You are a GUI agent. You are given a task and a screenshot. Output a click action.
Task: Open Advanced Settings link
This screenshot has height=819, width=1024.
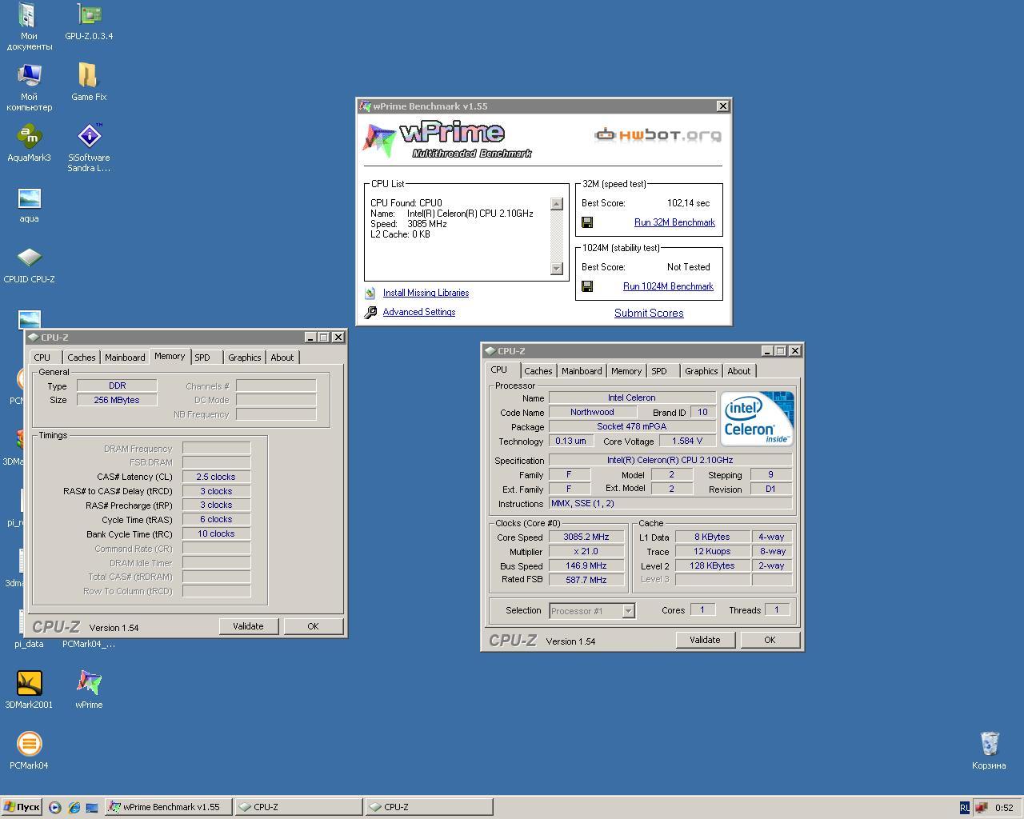coord(419,312)
